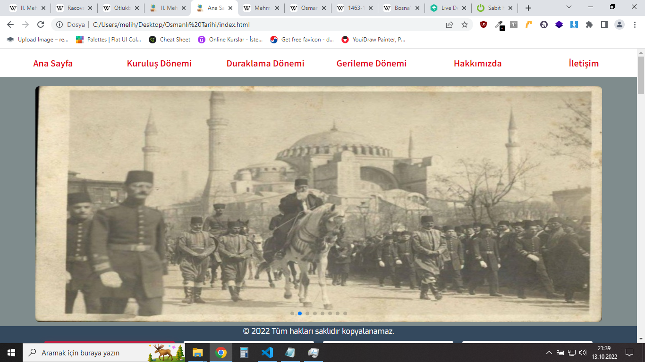This screenshot has width=645, height=362.
Task: Click the page's vertical scrollbar thumb
Action: [x=641, y=75]
